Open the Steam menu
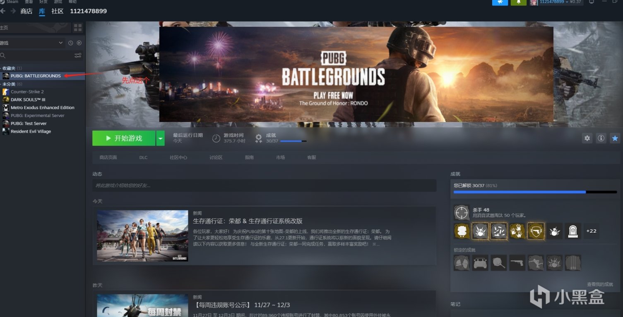Viewport: 623px width, 317px height. (12, 2)
